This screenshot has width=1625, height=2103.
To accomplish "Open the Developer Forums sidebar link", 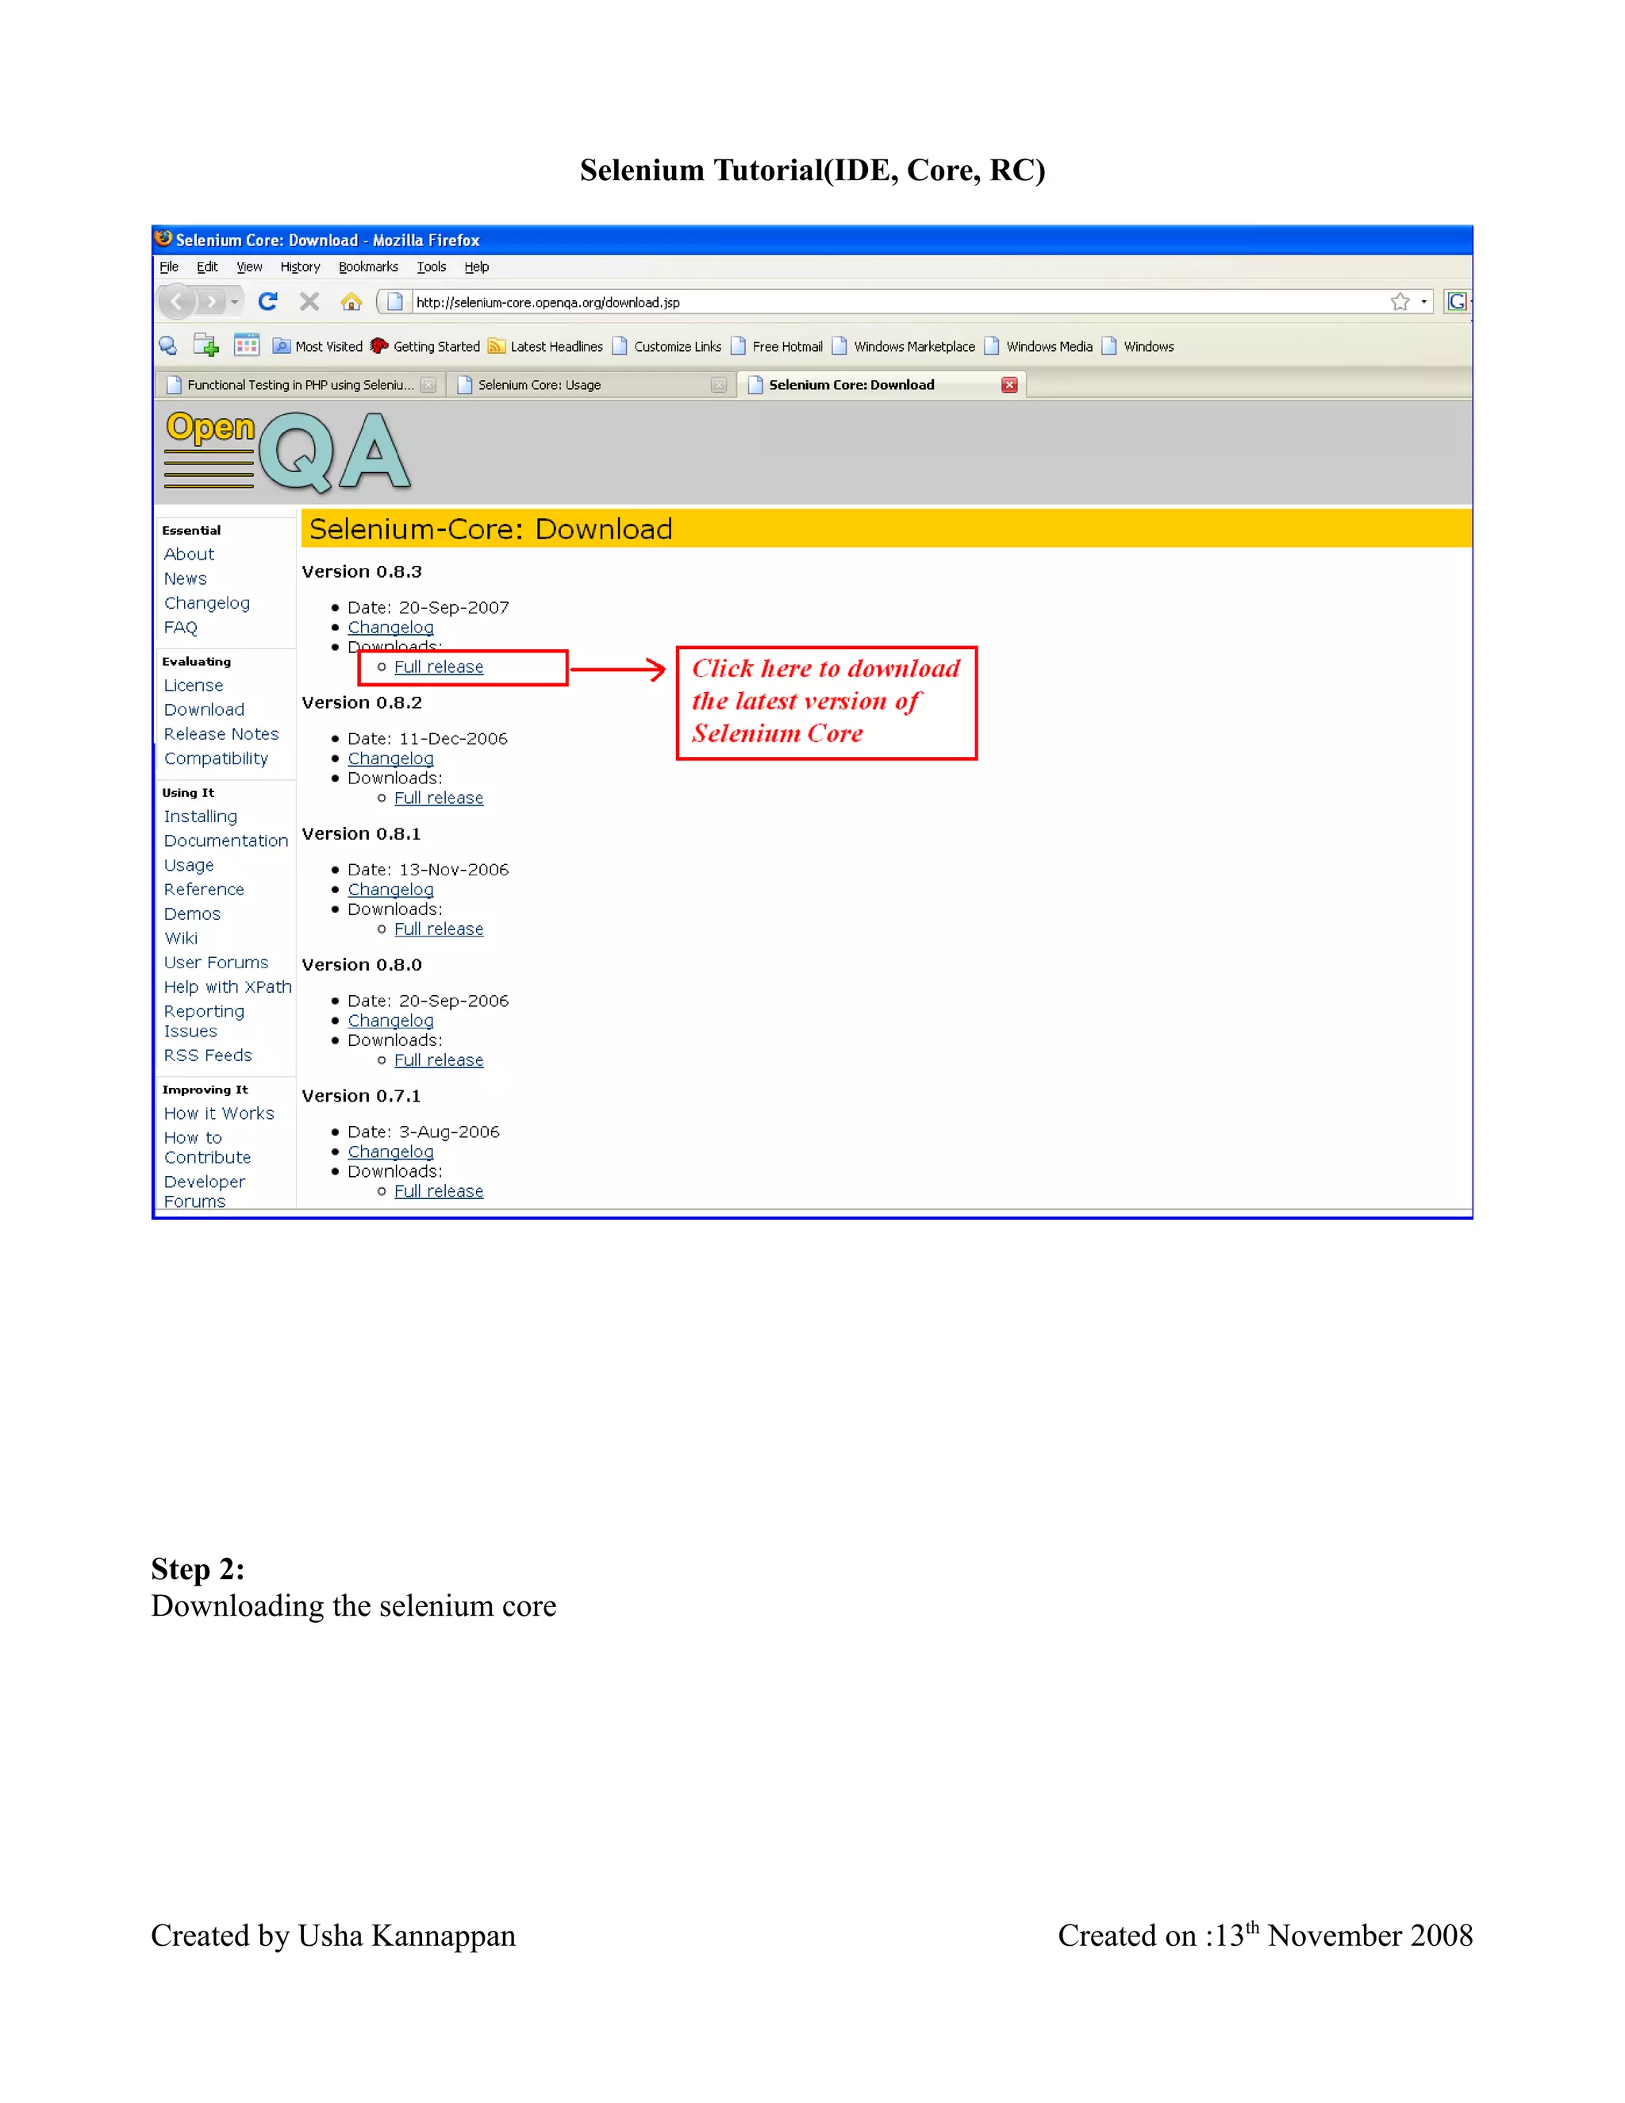I will (204, 1191).
